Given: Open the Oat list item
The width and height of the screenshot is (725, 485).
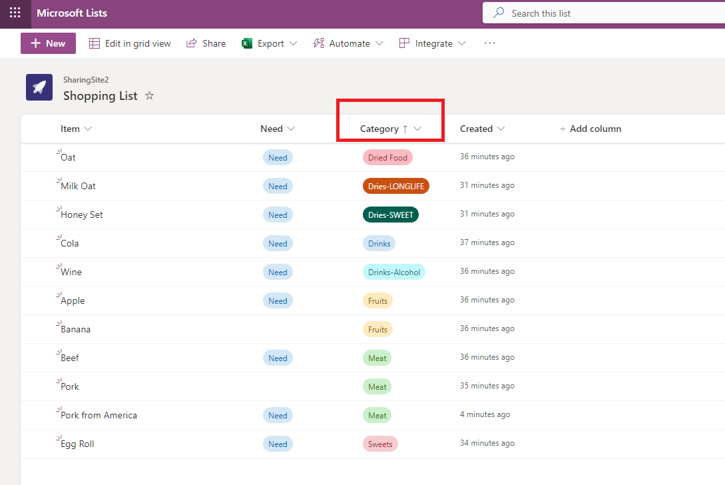Looking at the screenshot, I should coord(68,157).
